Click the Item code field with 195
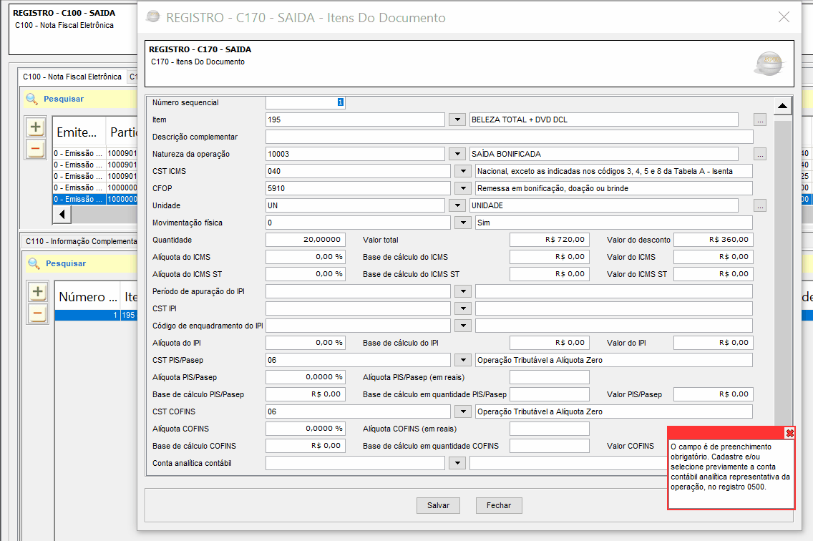This screenshot has height=541, width=813. 355,120
